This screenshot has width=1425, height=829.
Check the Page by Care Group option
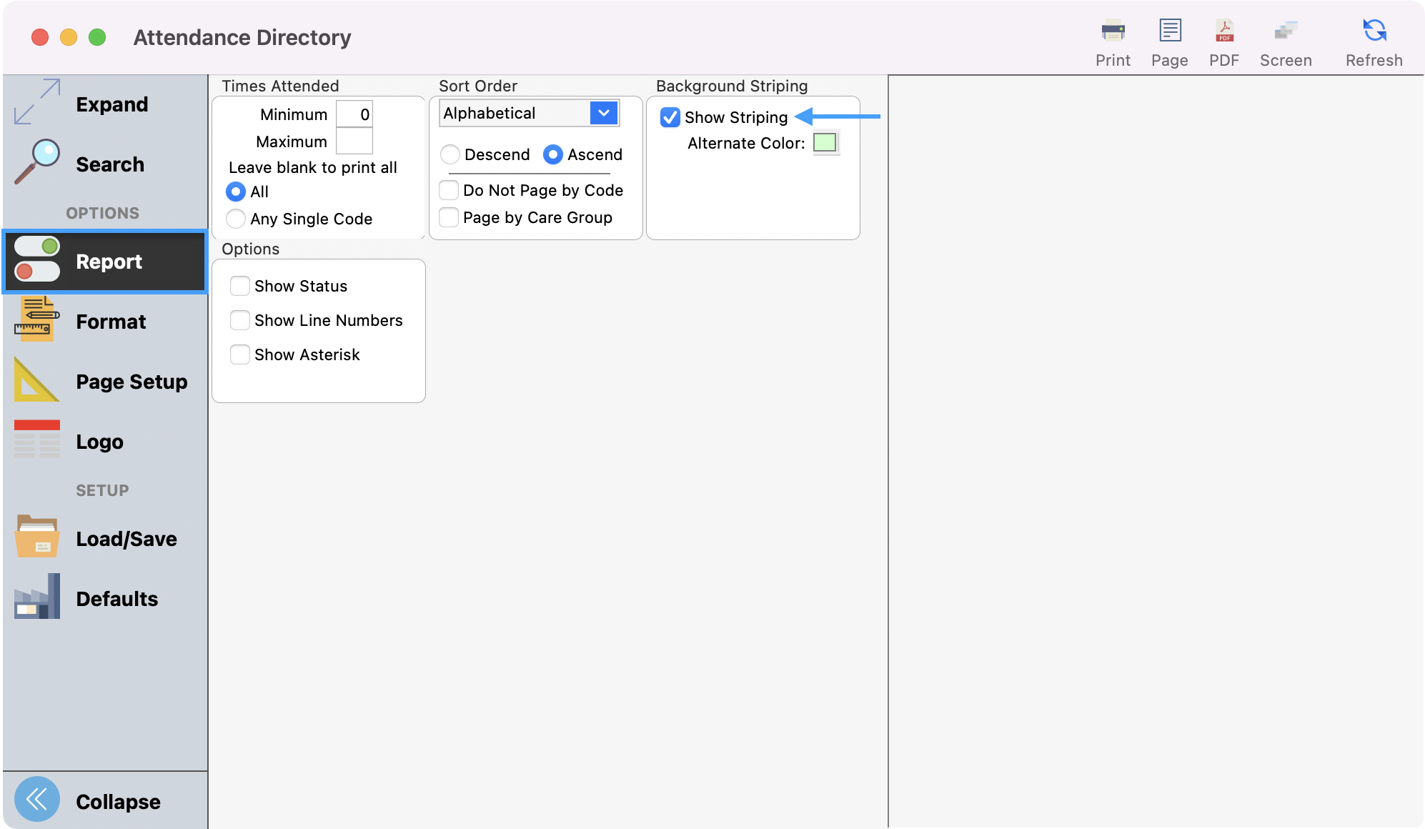click(x=448, y=217)
